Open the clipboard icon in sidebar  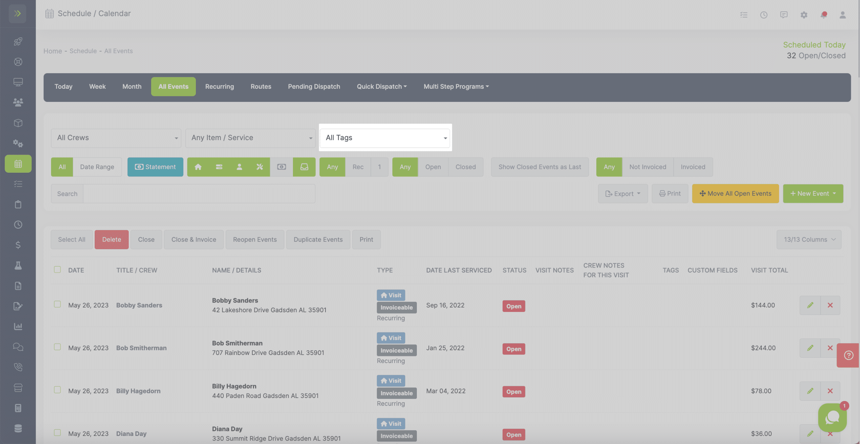point(18,204)
